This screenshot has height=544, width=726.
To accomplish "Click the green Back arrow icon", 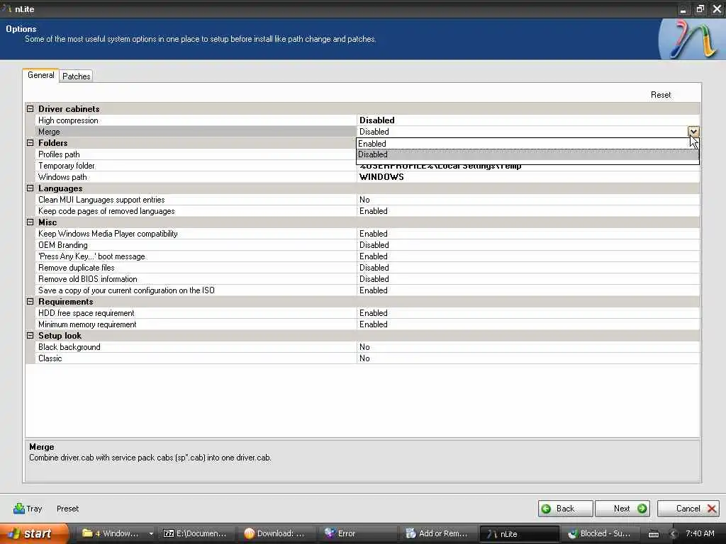I will 547,509.
